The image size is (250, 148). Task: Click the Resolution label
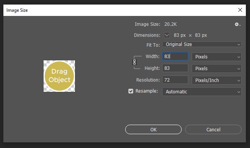pyautogui.click(x=148, y=80)
